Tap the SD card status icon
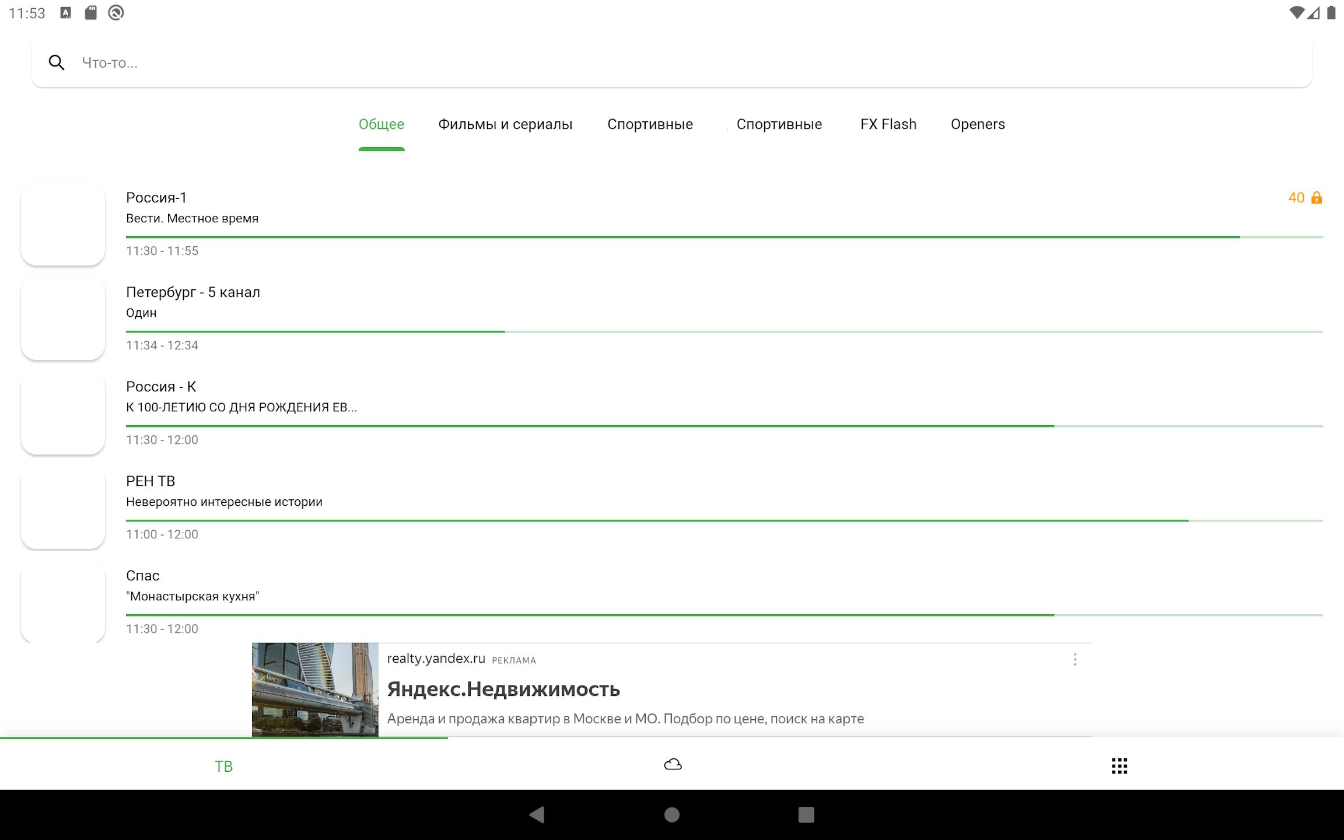This screenshot has height=840, width=1344. [x=90, y=13]
